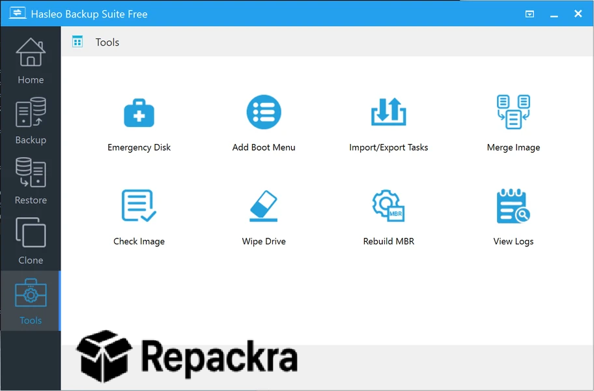The image size is (594, 391).
Task: Click the Add Boot Menu list icon
Action: tap(264, 112)
